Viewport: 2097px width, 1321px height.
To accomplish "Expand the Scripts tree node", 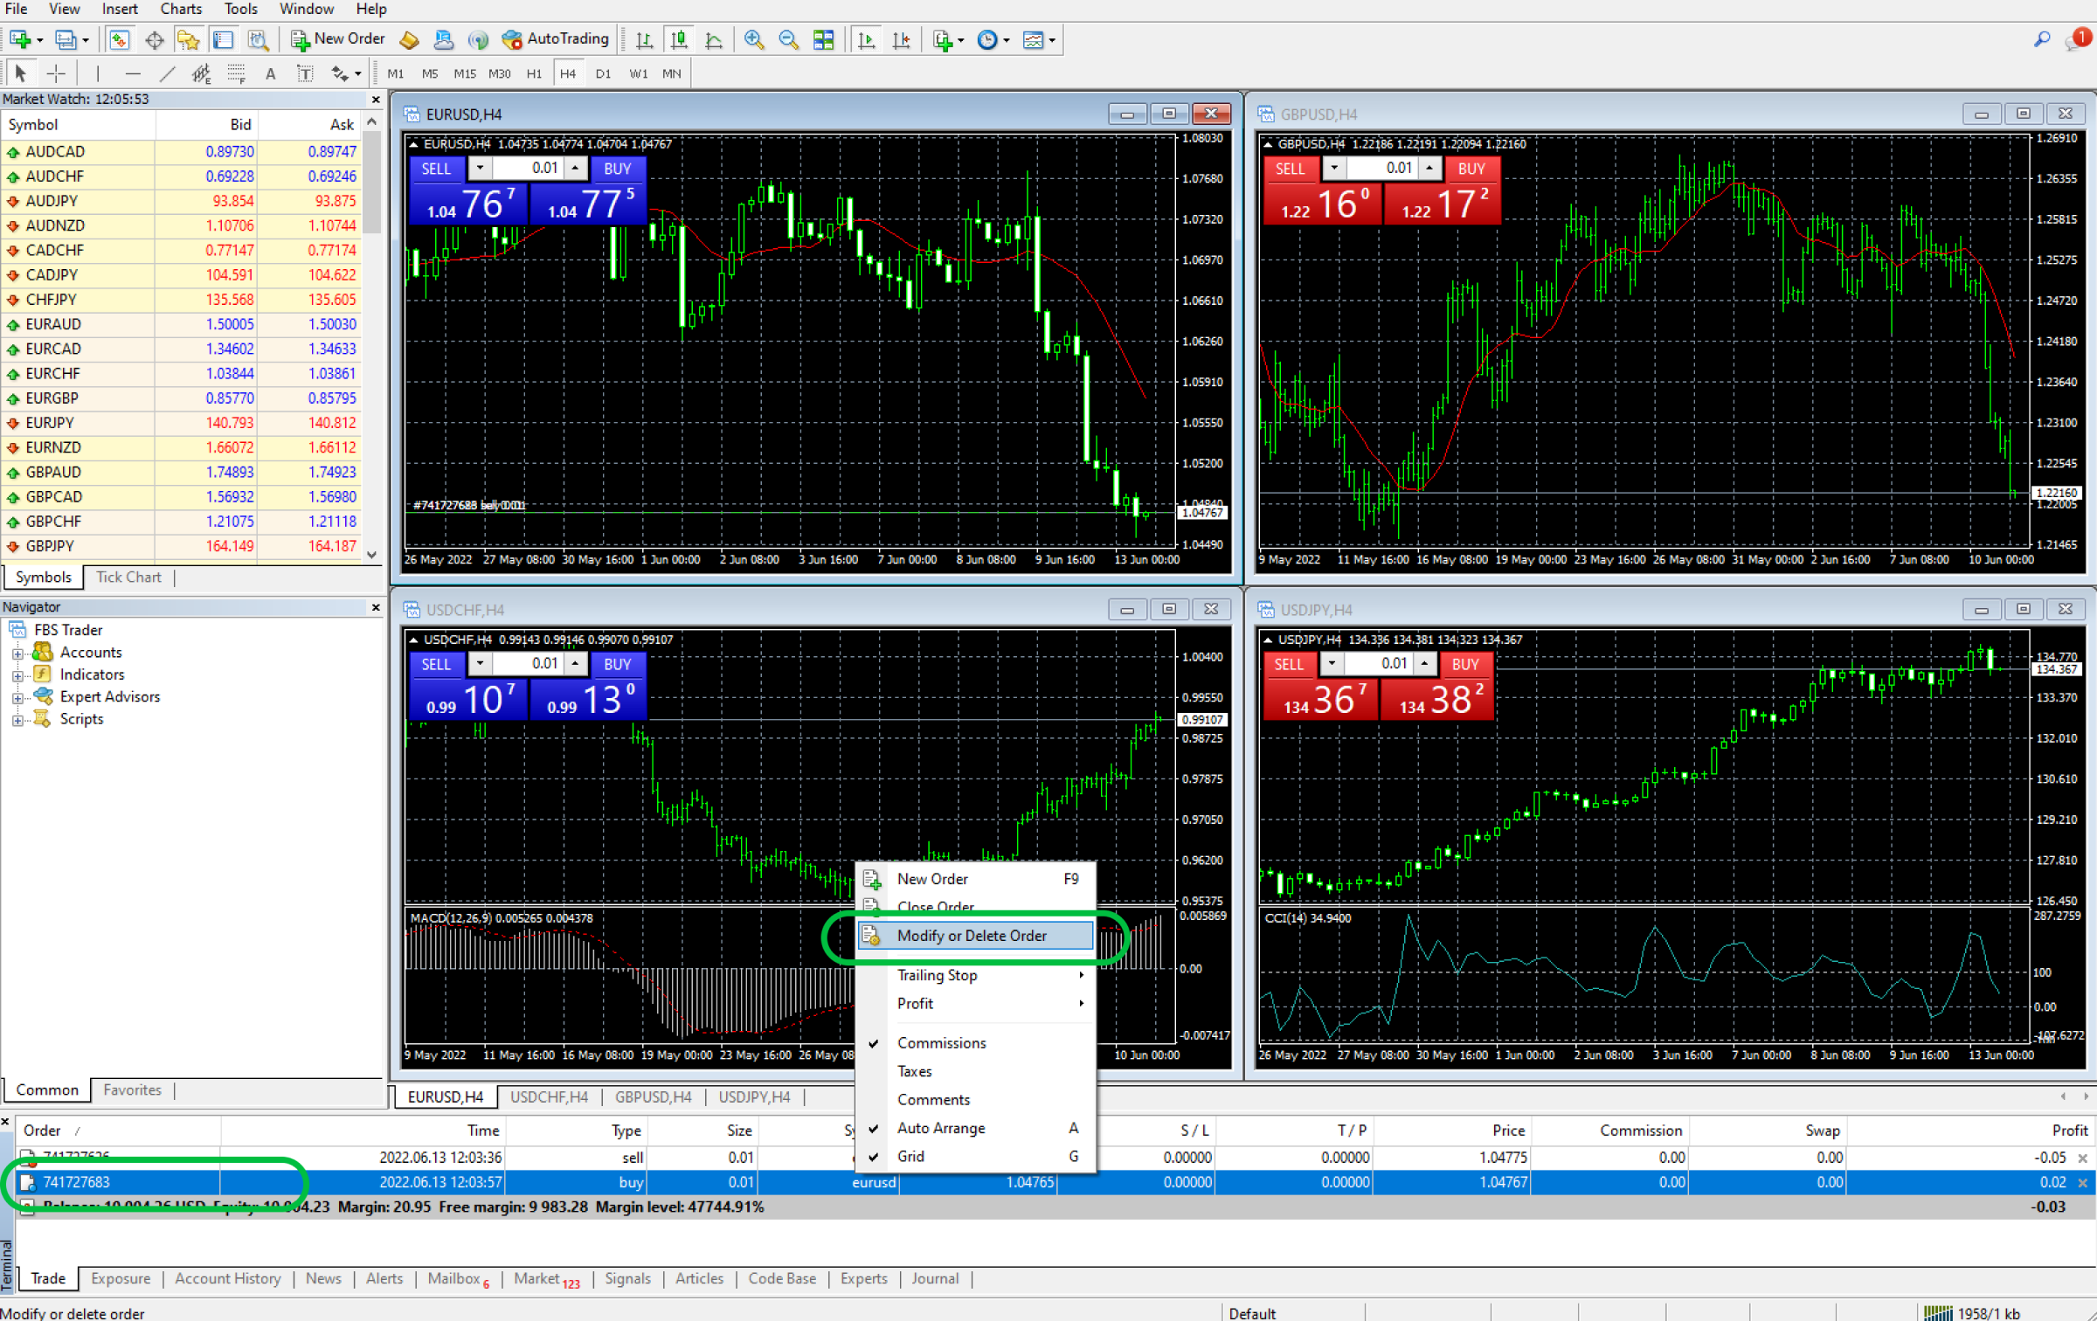I will 17,720.
